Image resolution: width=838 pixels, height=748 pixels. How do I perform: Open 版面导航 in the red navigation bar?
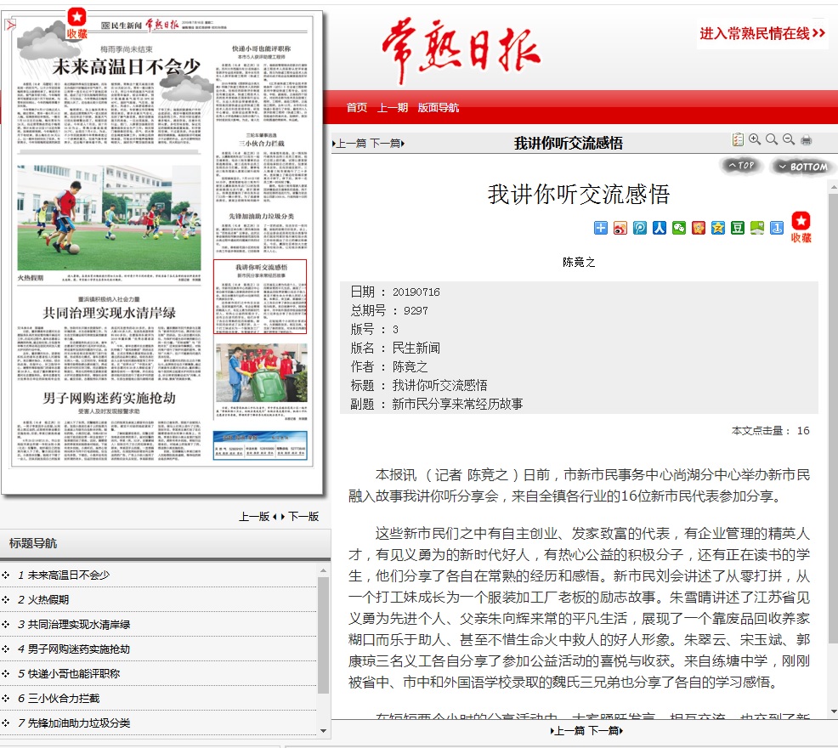(439, 107)
